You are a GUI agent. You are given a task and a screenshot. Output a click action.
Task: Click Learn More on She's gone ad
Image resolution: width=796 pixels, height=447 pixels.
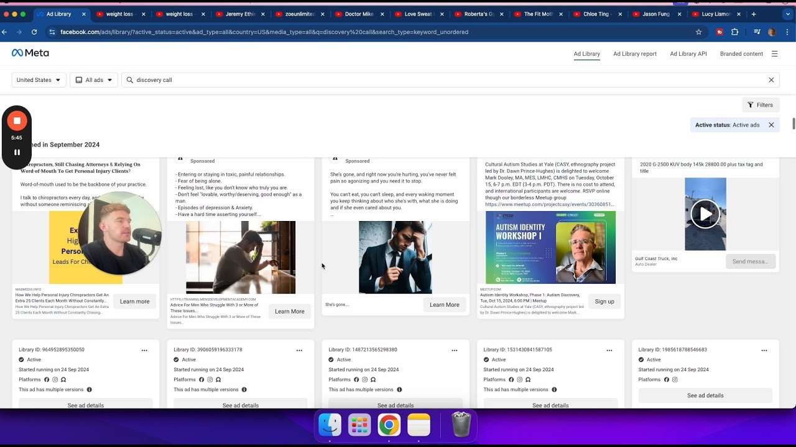click(x=445, y=305)
